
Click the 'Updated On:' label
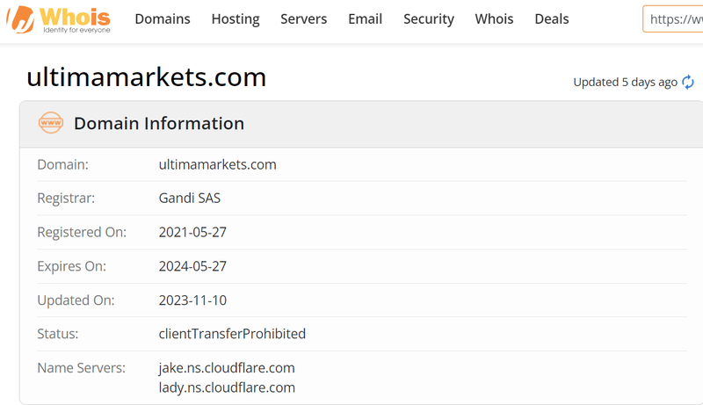pos(76,300)
